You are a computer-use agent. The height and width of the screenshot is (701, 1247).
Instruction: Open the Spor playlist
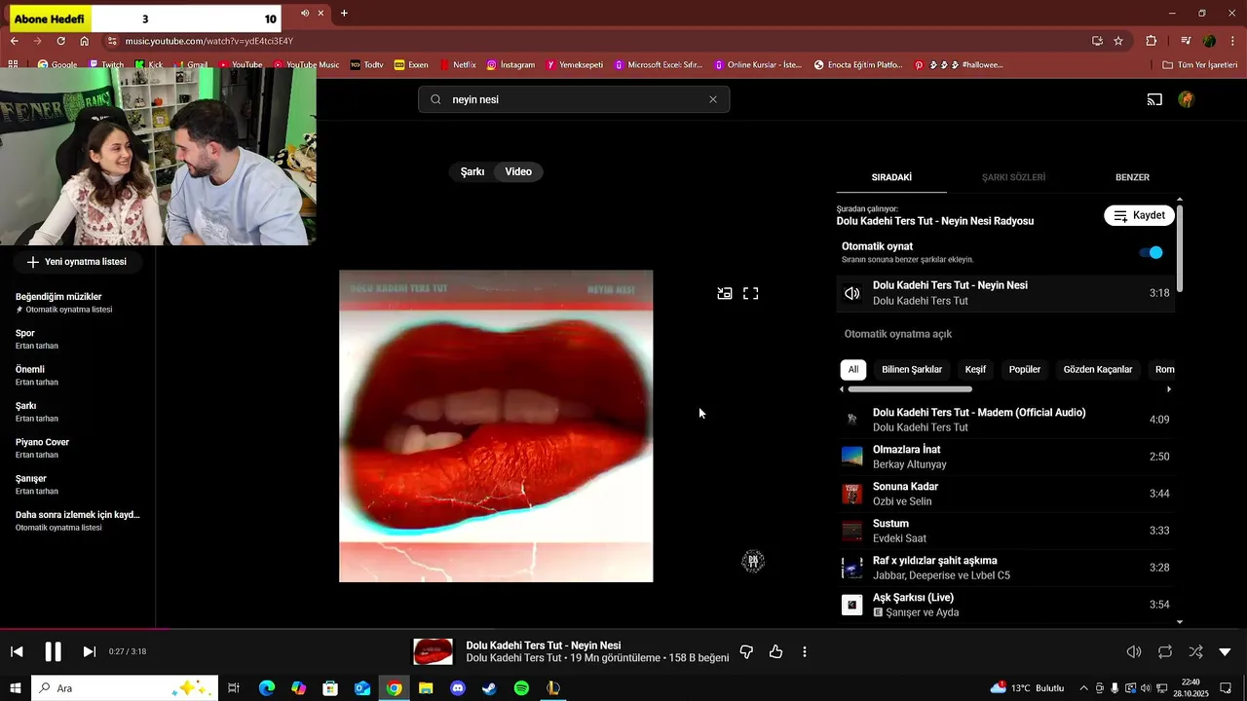[78, 339]
